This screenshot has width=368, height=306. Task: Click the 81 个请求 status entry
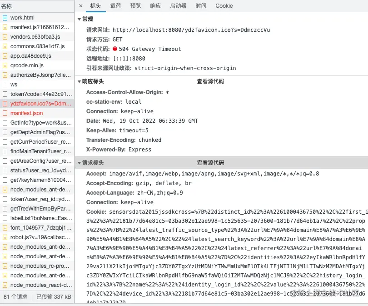pyautogui.click(x=15, y=297)
